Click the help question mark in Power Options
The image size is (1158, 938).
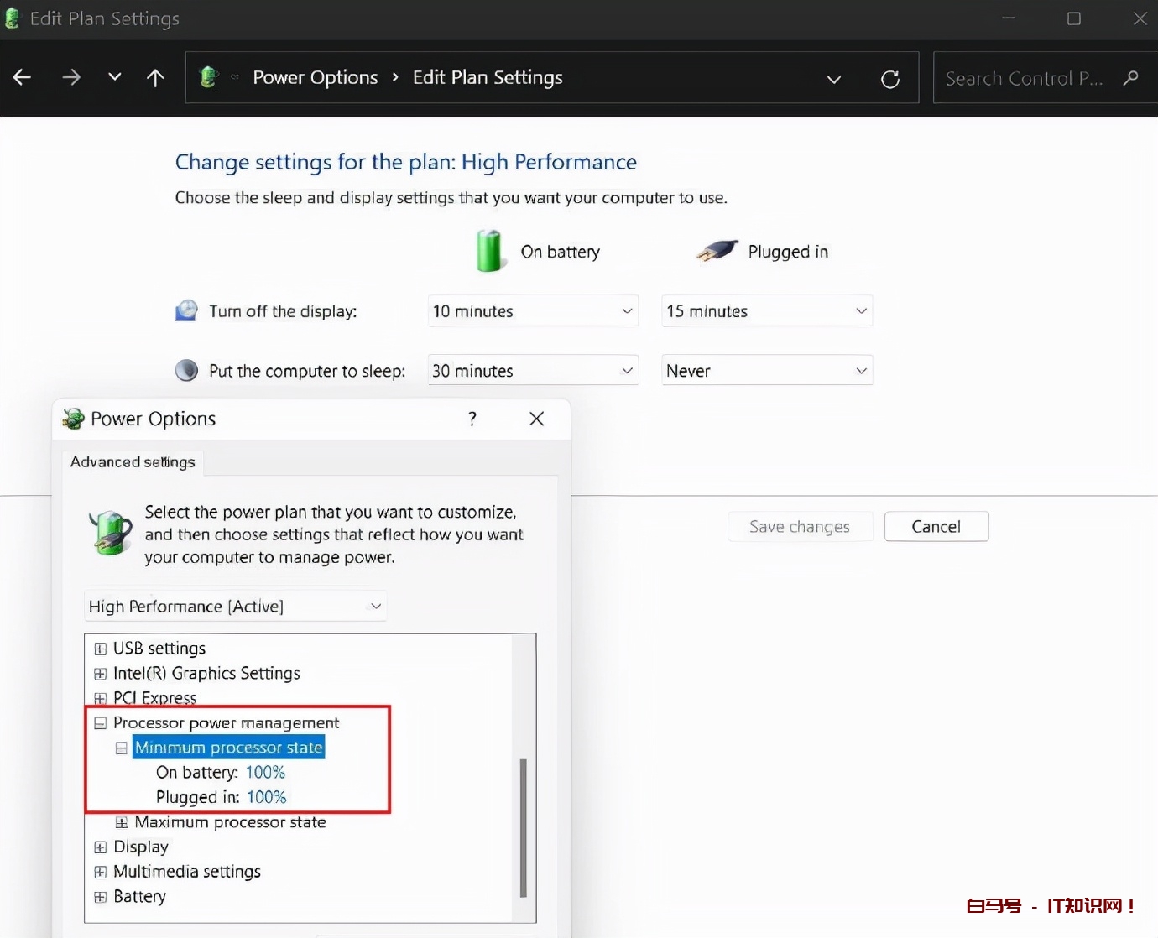472,419
